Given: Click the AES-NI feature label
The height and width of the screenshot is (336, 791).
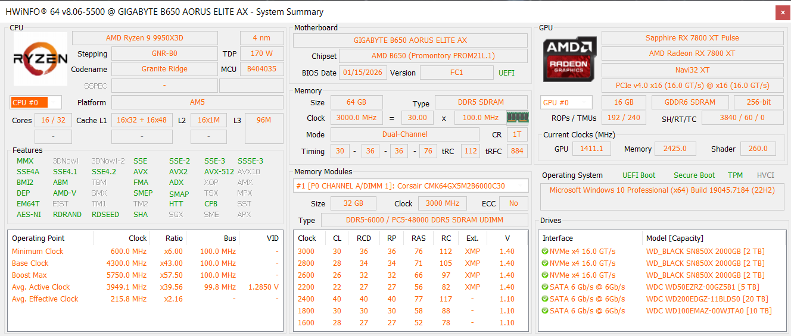Looking at the screenshot, I should coord(29,215).
